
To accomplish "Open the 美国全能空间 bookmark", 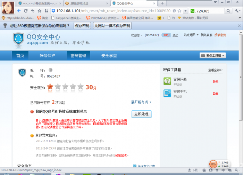I will [x=137, y=18].
